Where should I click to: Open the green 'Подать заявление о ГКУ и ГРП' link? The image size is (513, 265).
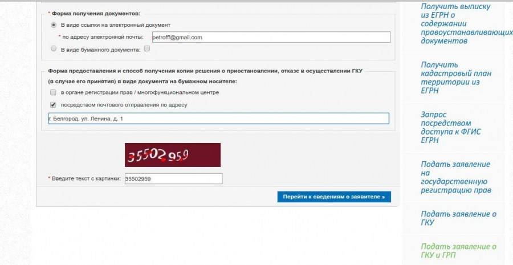[458, 251]
